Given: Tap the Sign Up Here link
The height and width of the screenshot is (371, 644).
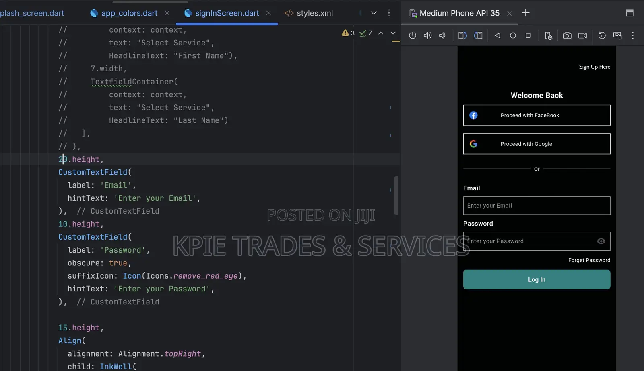Looking at the screenshot, I should (594, 67).
